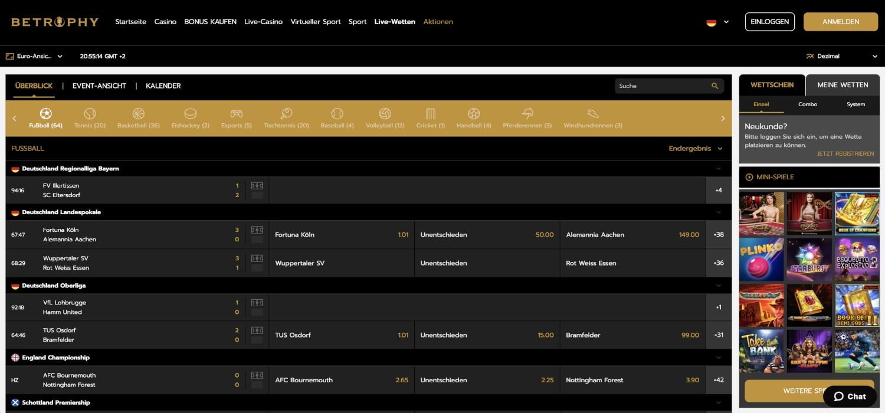Switch to MEINE WETTEN tab
Viewport: 885px width, 413px height.
tap(843, 85)
